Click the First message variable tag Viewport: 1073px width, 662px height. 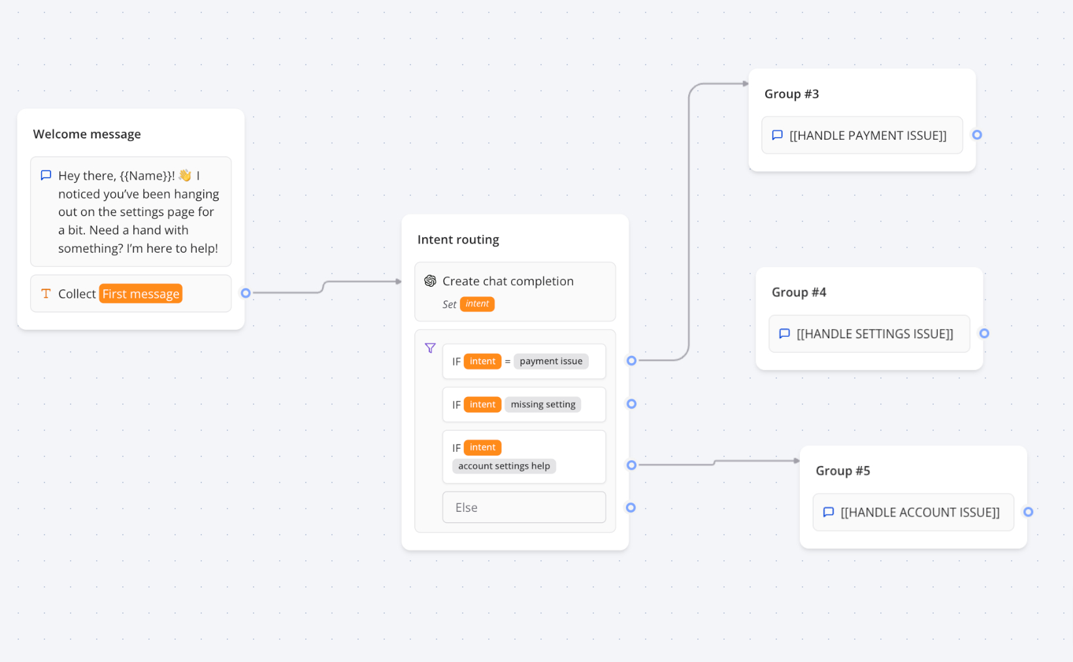point(140,294)
